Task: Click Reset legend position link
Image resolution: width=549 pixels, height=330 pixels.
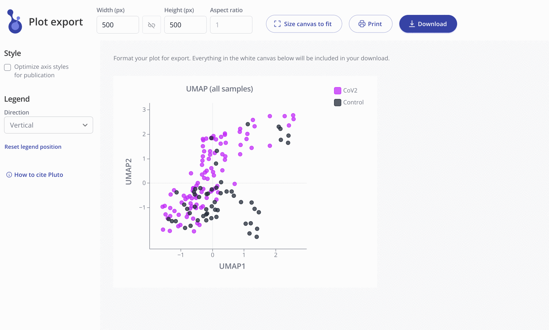Action: 33,147
